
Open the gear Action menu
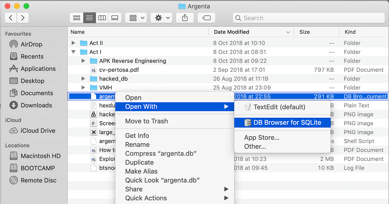tap(161, 18)
